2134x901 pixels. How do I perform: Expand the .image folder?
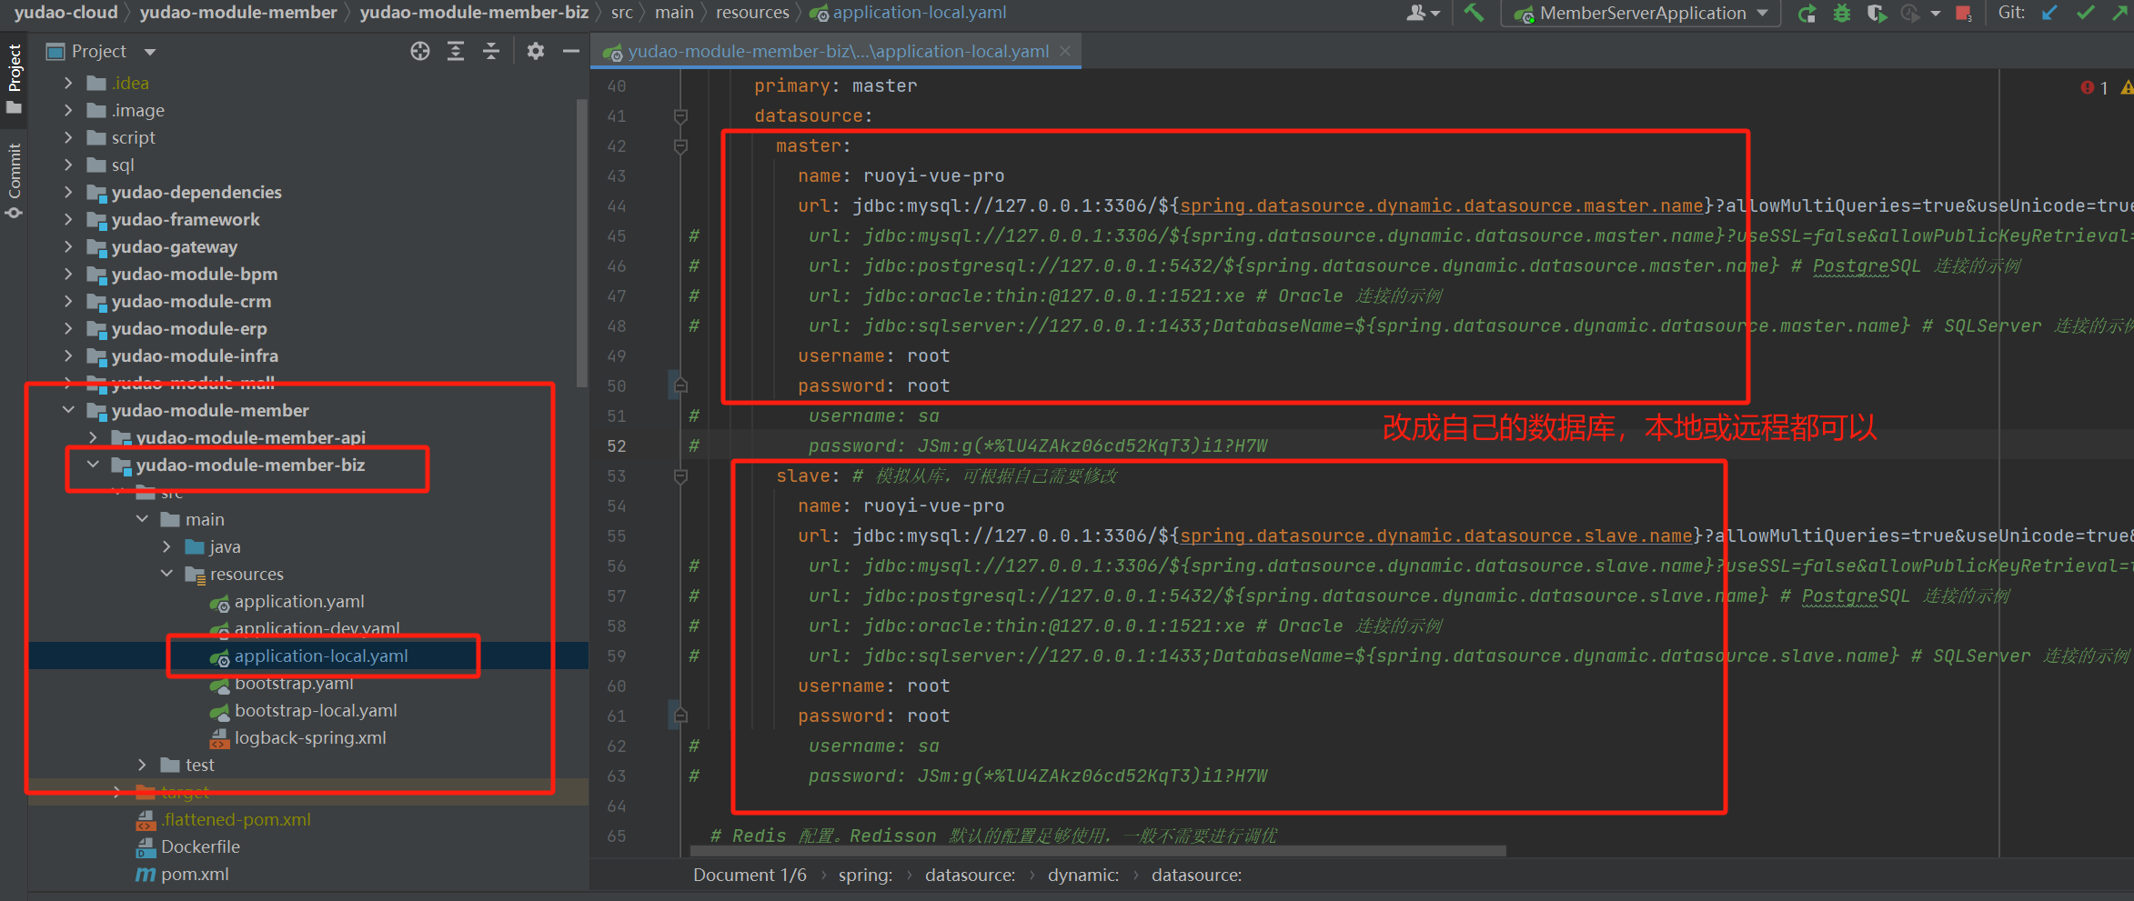[68, 110]
